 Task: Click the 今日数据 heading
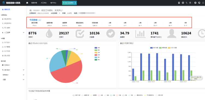(x=33, y=20)
